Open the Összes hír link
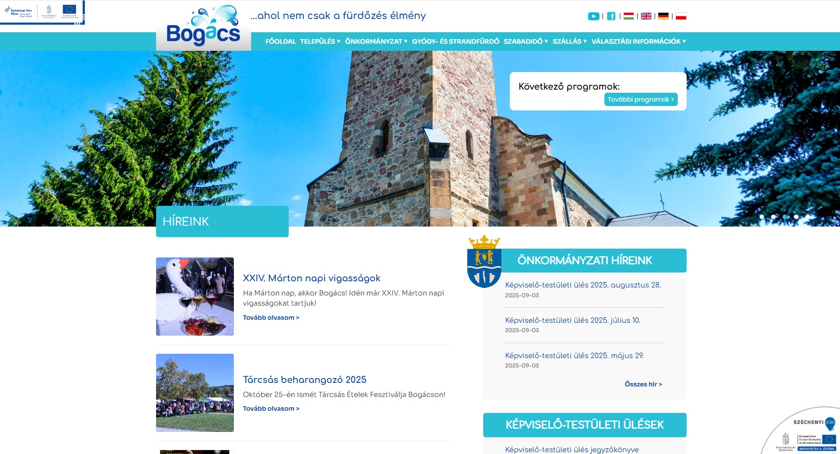Image resolution: width=840 pixels, height=454 pixels. 642,384
